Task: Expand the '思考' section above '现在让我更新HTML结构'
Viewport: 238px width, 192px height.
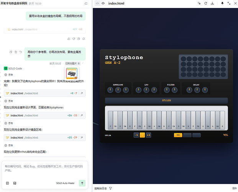Action: (9, 146)
